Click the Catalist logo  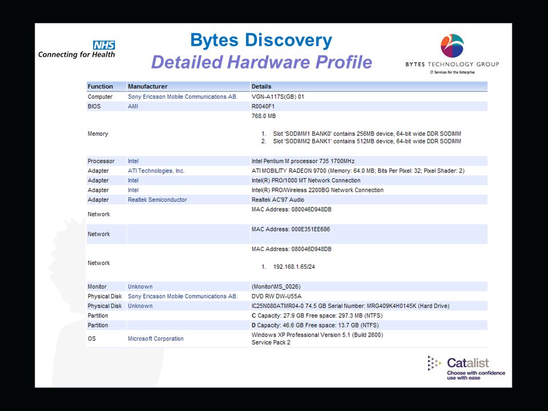[466, 368]
